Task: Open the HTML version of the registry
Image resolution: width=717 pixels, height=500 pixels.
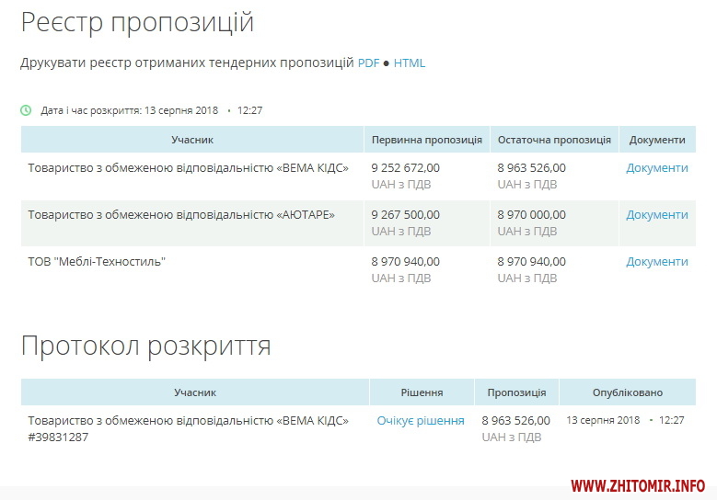Action: click(x=410, y=63)
